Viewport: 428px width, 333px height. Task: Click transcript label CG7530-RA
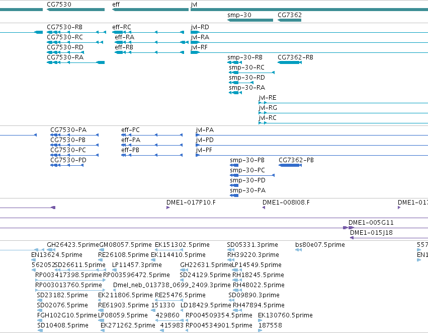coord(65,57)
